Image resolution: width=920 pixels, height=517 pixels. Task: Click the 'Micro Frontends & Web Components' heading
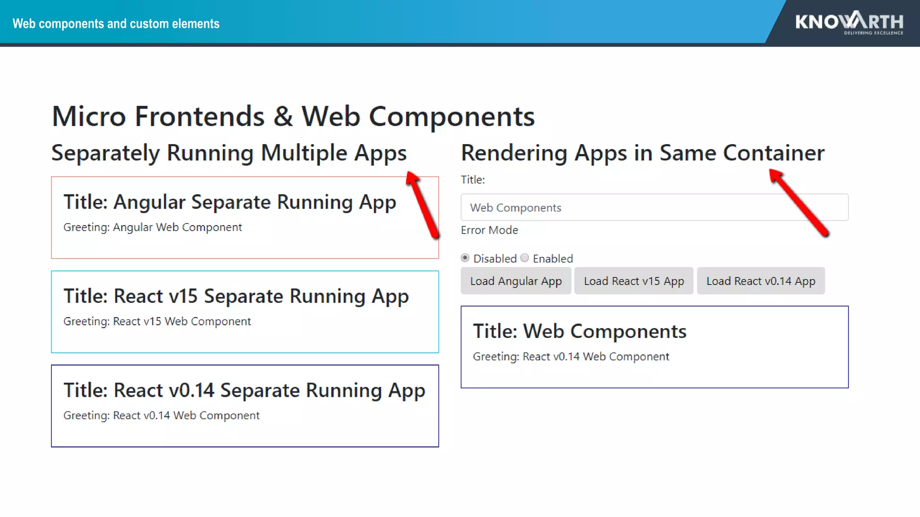coord(293,116)
